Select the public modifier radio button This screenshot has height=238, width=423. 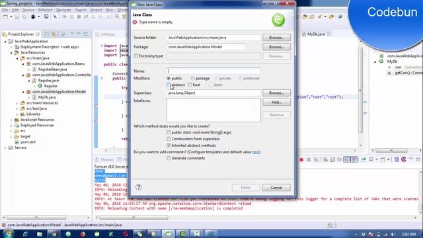[169, 78]
